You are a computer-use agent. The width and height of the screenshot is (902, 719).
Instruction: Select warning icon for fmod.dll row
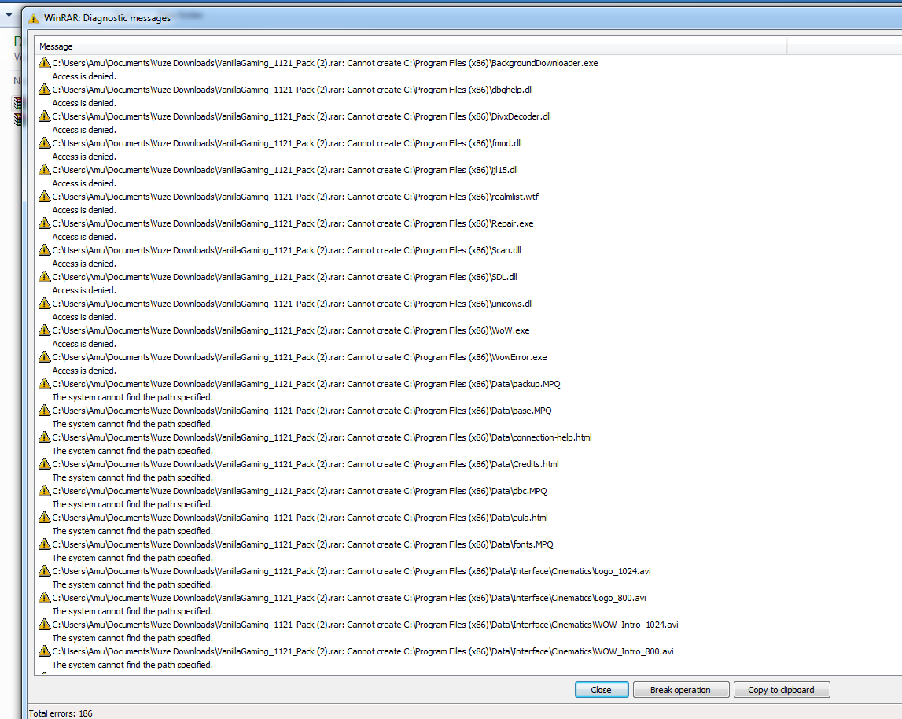(x=44, y=142)
